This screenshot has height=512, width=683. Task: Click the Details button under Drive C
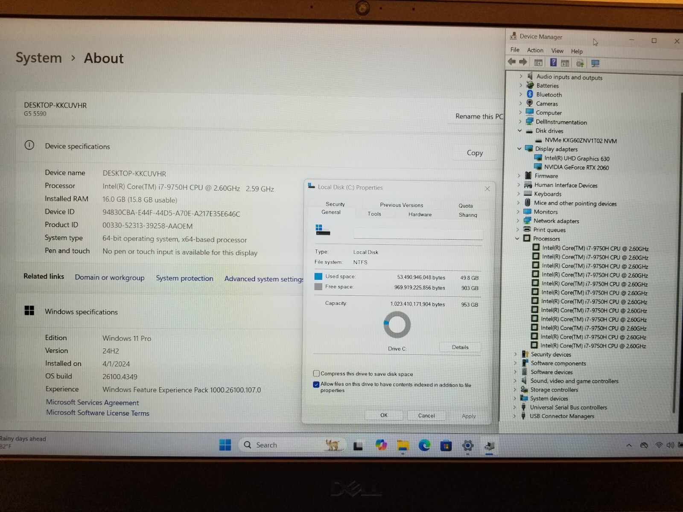pos(460,347)
